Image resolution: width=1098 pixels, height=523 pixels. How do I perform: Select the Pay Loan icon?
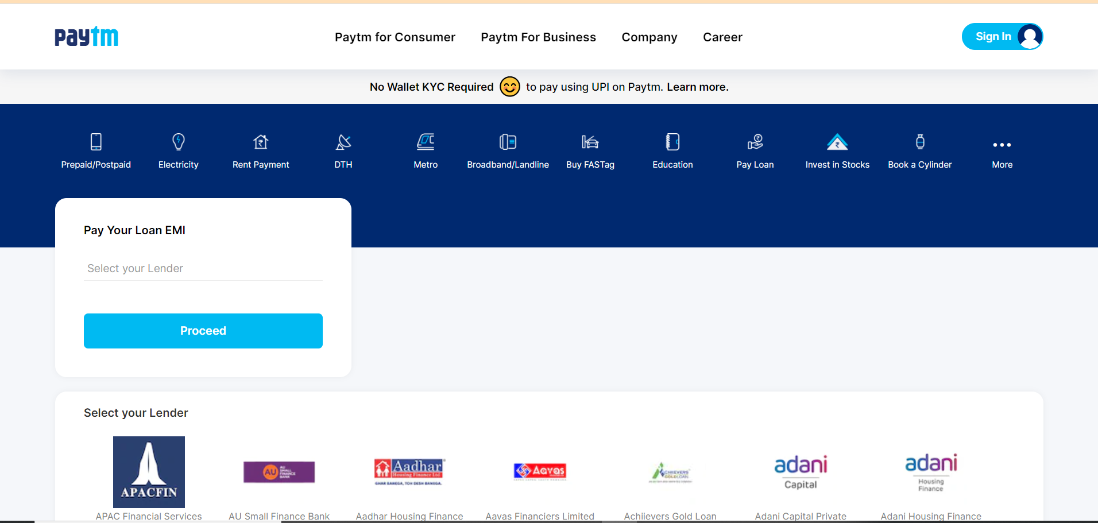click(755, 142)
